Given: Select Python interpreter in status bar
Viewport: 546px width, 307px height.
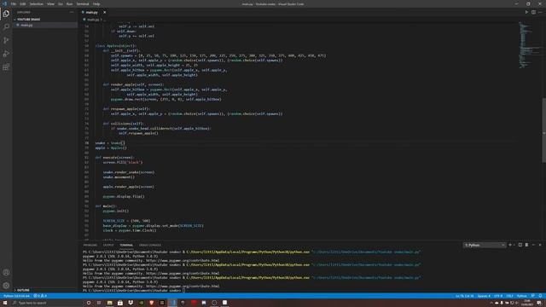Looking at the screenshot, I should pyautogui.click(x=16, y=296).
